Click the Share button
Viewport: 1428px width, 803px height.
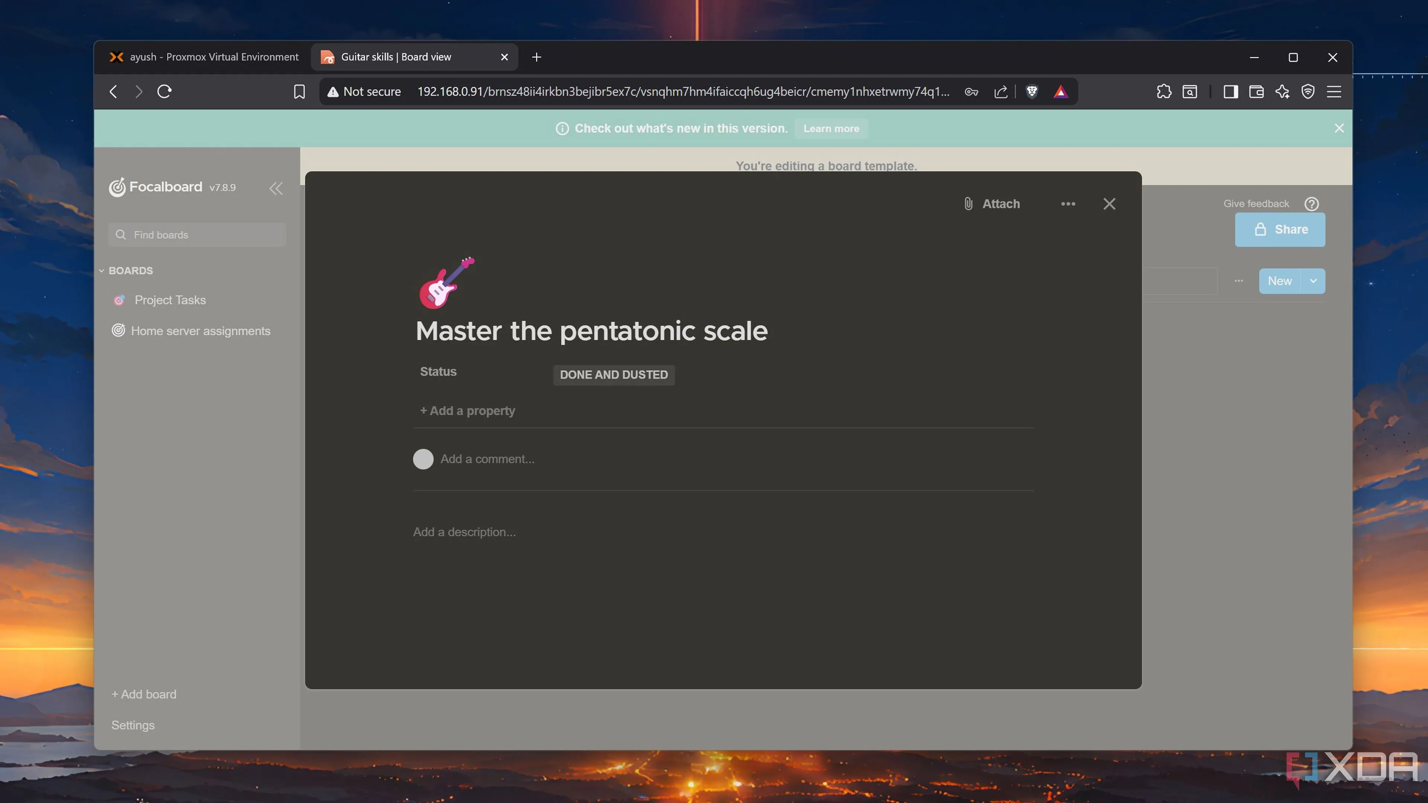[1280, 229]
